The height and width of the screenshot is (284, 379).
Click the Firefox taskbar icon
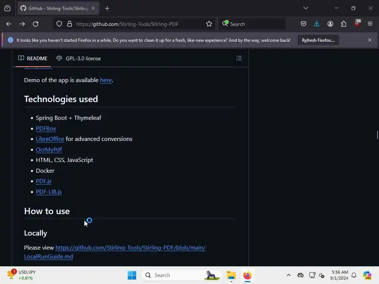pyautogui.click(x=248, y=275)
